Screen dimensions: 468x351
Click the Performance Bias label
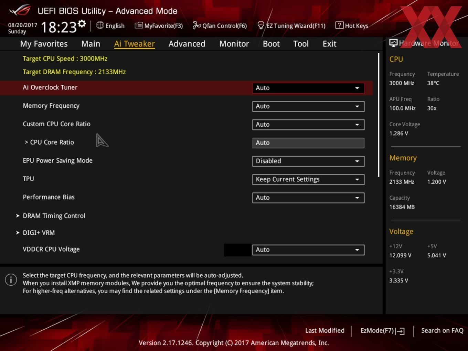click(49, 197)
